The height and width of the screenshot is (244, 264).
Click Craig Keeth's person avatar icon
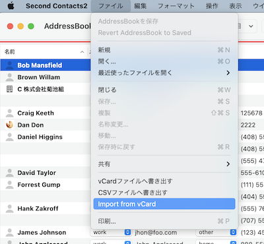[x=9, y=113]
